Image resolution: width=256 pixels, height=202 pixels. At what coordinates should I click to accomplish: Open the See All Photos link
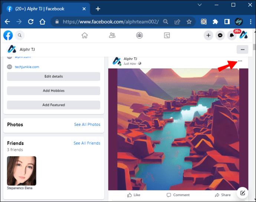tap(87, 124)
